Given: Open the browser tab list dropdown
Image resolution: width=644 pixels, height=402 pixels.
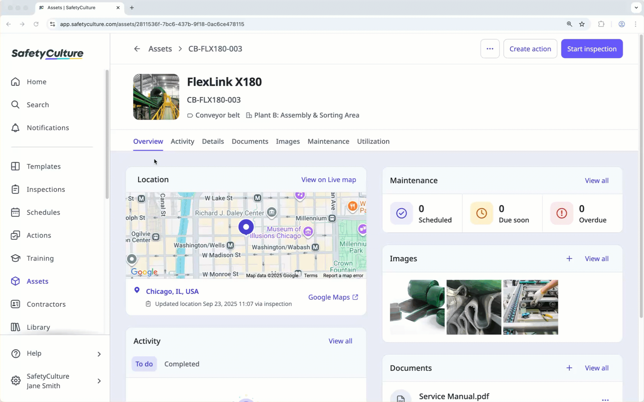Looking at the screenshot, I should tap(636, 8).
